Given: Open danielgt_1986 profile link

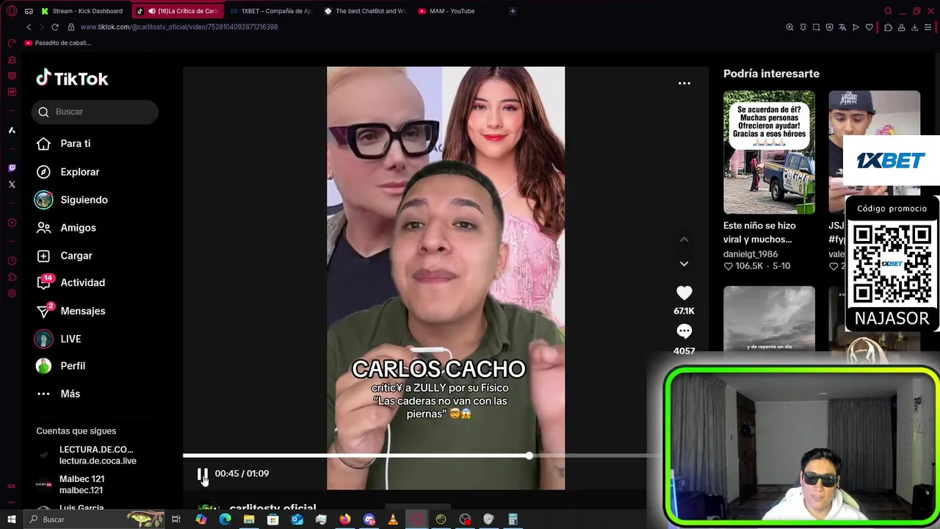Looking at the screenshot, I should [x=751, y=254].
